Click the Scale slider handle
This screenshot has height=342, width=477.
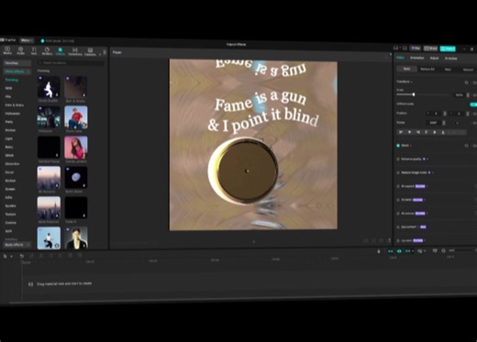click(414, 94)
